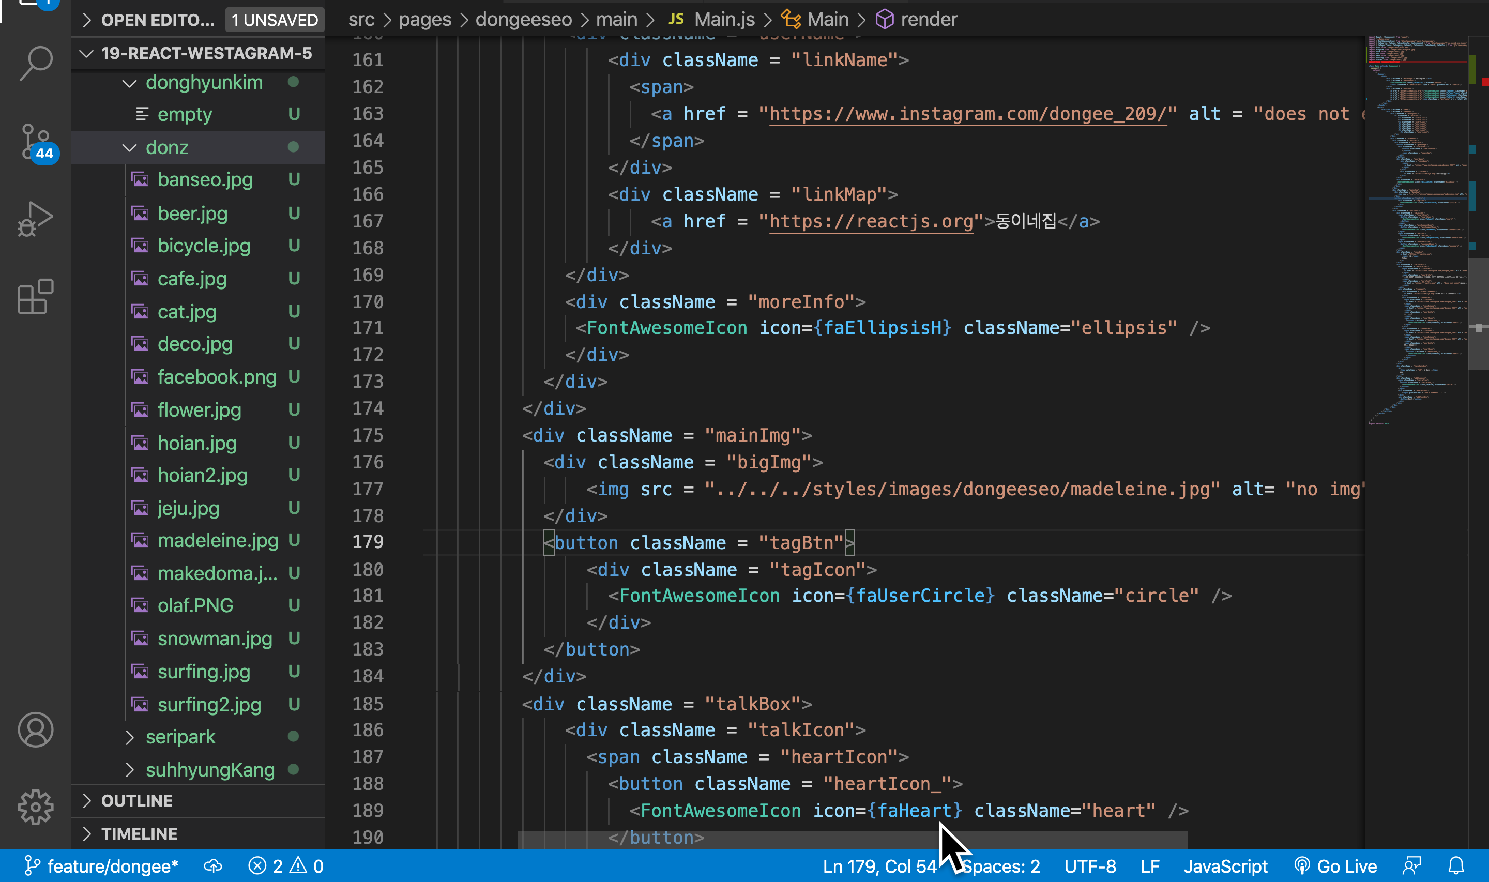
Task: Click the vertical scrollbar slider in editor
Action: [x=1478, y=314]
